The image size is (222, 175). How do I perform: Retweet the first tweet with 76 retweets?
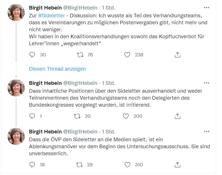80,55
